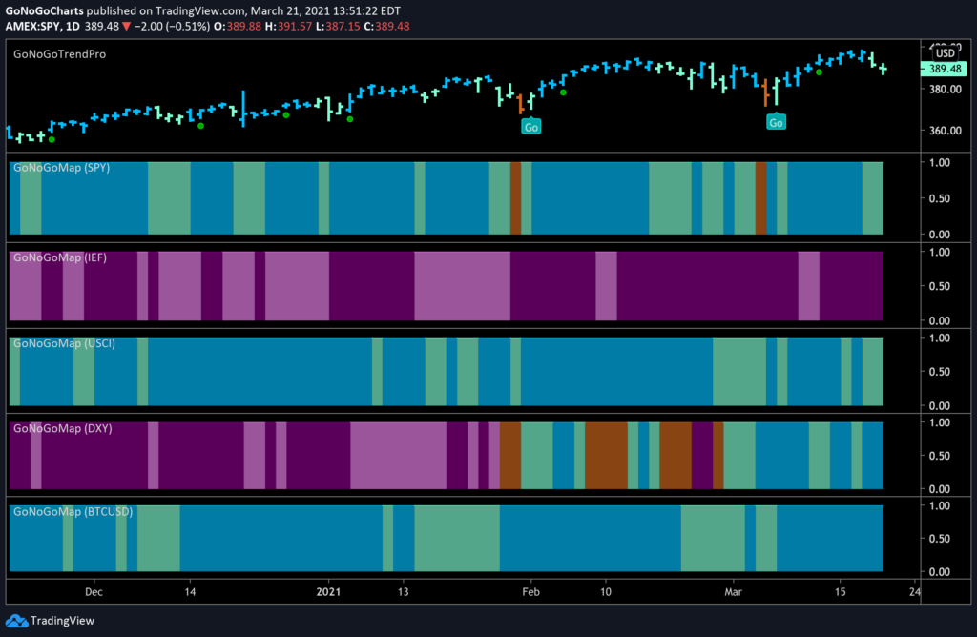The height and width of the screenshot is (637, 977).
Task: Click the orange bar in SPY map near Feb
Action: [x=515, y=198]
